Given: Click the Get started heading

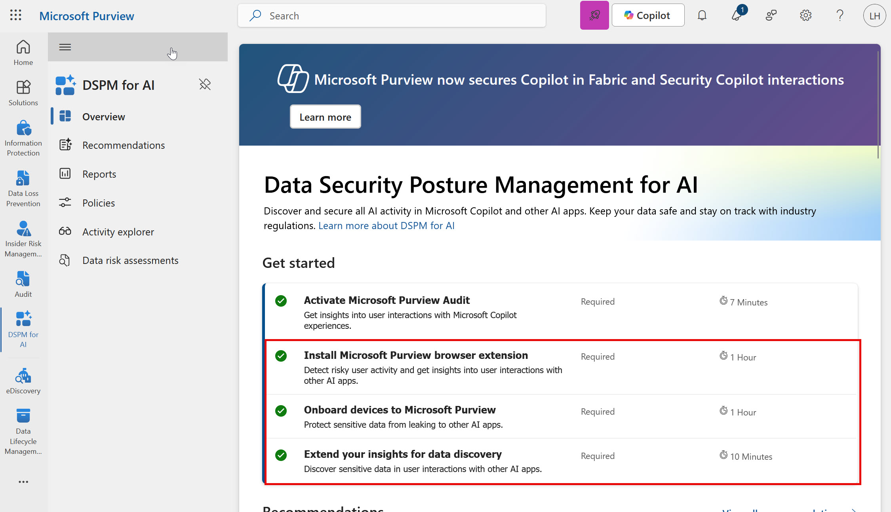Looking at the screenshot, I should 299,263.
